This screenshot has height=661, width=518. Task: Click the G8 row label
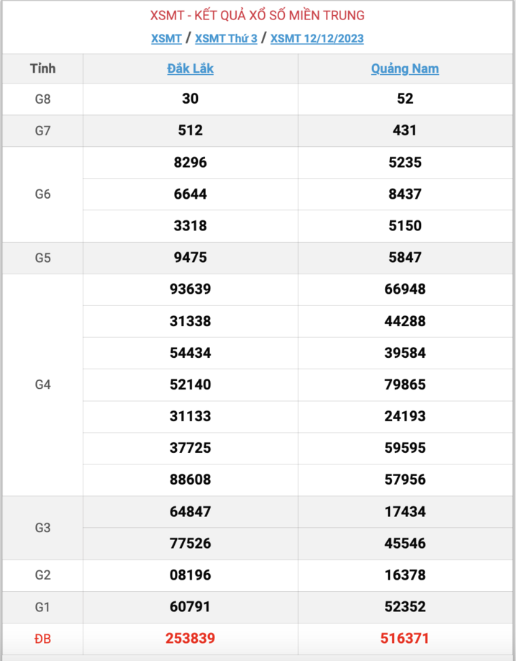coord(42,99)
